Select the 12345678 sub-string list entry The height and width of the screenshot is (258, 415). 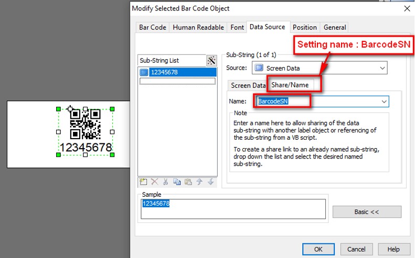click(177, 72)
